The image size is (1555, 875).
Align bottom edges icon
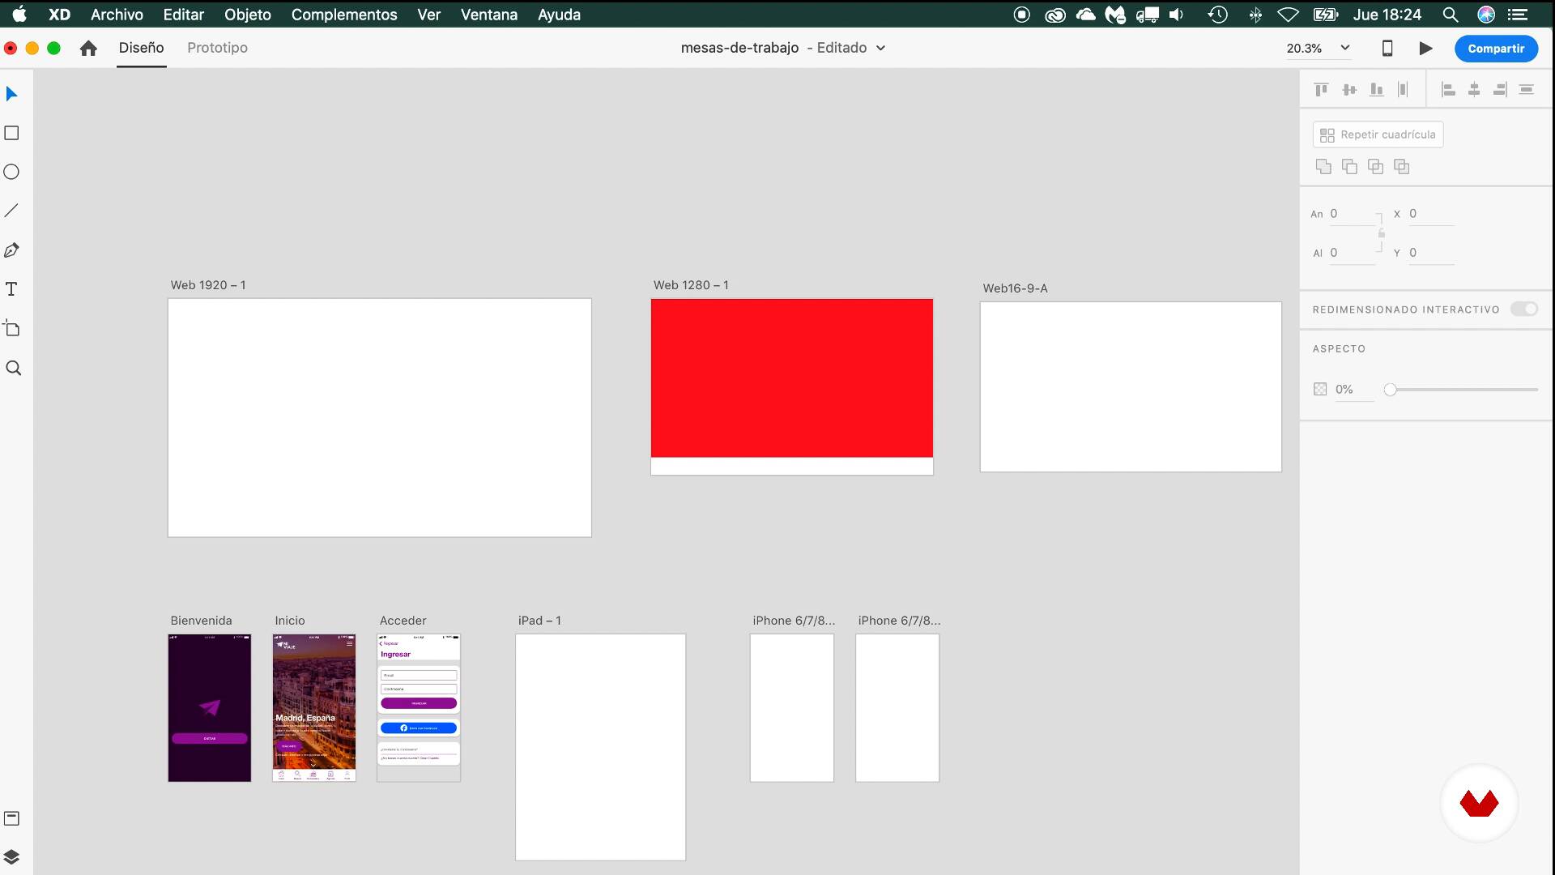point(1376,90)
